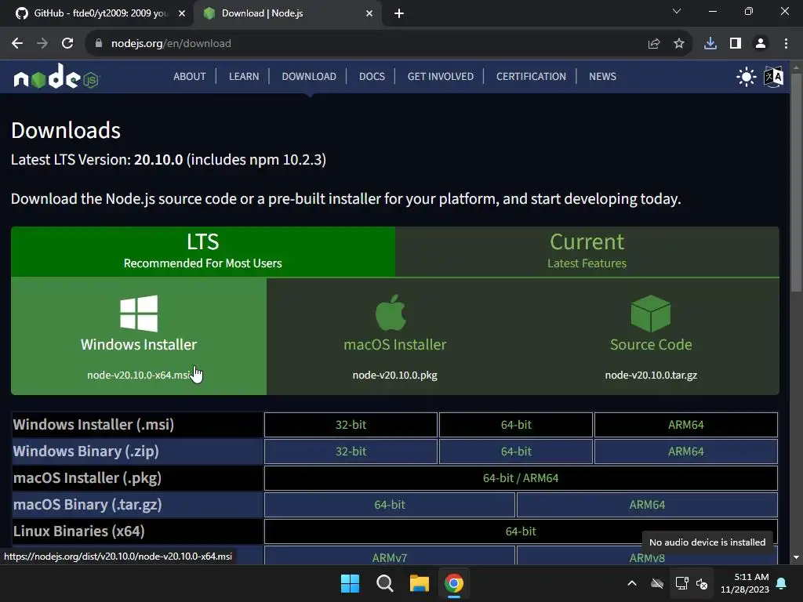Download macOS Binary (.tar.gz) ARM64
The height and width of the screenshot is (602, 803).
(647, 505)
